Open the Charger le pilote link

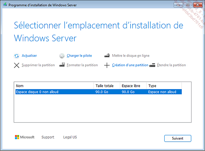(79, 56)
